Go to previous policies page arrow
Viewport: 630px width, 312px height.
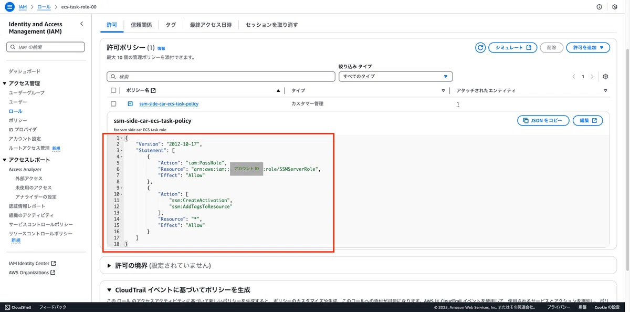[574, 77]
